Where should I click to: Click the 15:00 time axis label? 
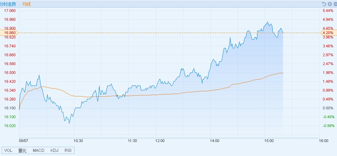[x=269, y=141]
